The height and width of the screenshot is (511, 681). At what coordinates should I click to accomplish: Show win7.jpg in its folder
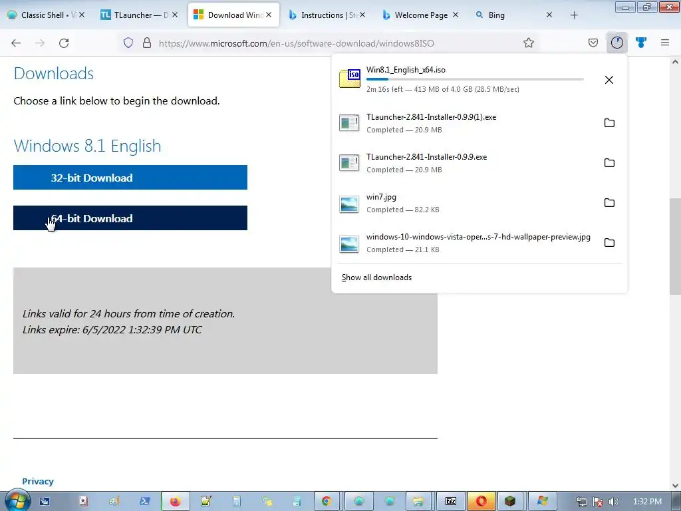[x=609, y=203]
